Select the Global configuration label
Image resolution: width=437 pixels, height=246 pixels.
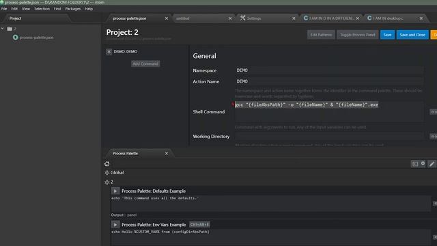tap(117, 173)
